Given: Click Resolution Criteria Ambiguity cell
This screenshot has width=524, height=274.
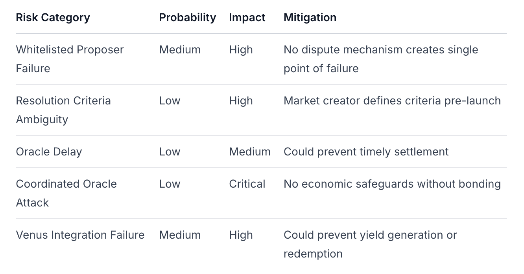Looking at the screenshot, I should point(63,110).
